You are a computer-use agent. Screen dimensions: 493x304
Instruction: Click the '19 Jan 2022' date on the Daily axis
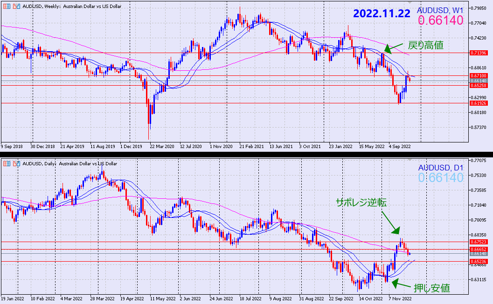click(13, 299)
